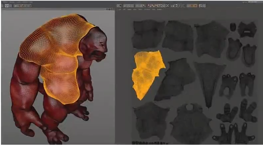Click the first highlighted icon in left viewport toolbar
The image size is (263, 145).
(x=7, y=6)
